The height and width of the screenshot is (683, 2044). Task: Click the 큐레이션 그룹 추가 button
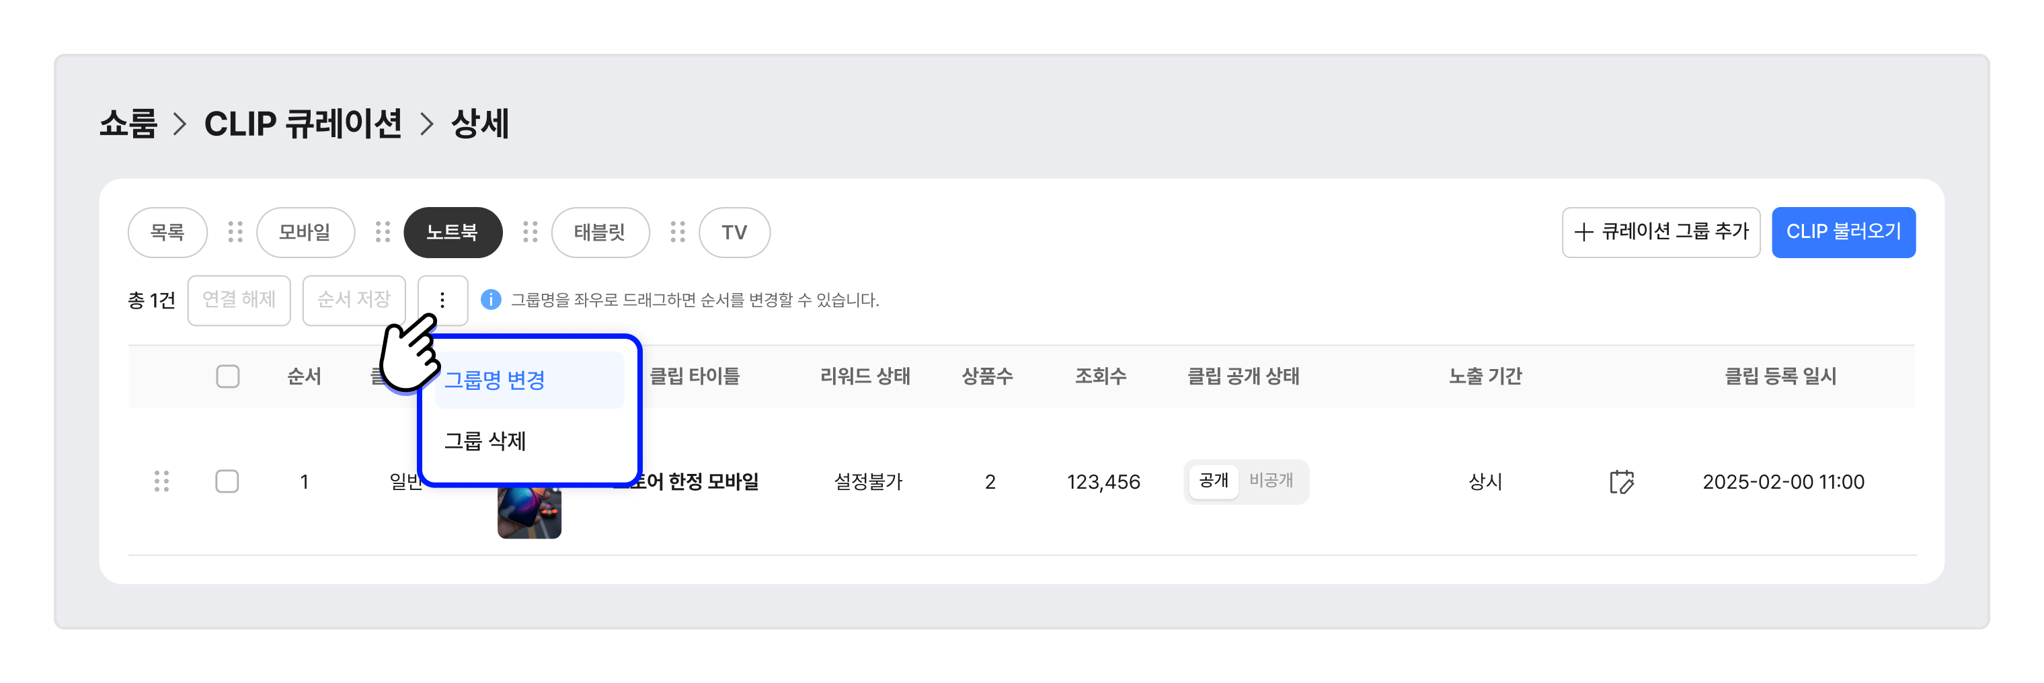(x=1660, y=232)
